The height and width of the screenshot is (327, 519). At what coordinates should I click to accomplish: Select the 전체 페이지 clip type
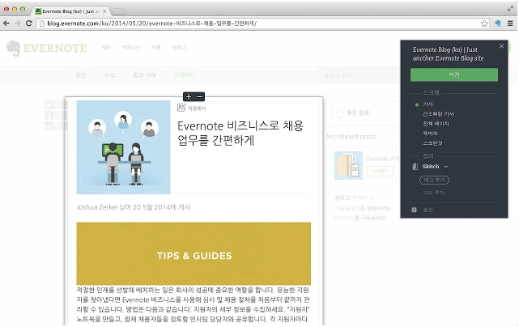(436, 124)
